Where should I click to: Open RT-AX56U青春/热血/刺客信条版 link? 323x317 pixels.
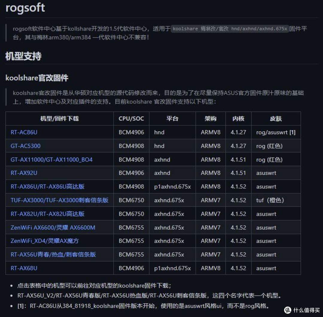tap(53, 255)
